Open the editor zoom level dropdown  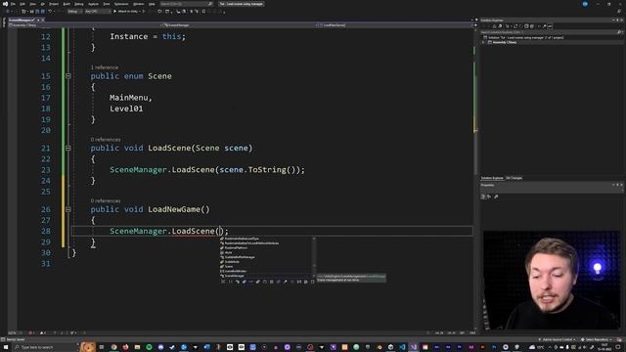pyautogui.click(x=16, y=332)
